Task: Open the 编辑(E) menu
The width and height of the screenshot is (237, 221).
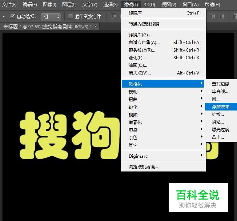Action: pos(30,4)
